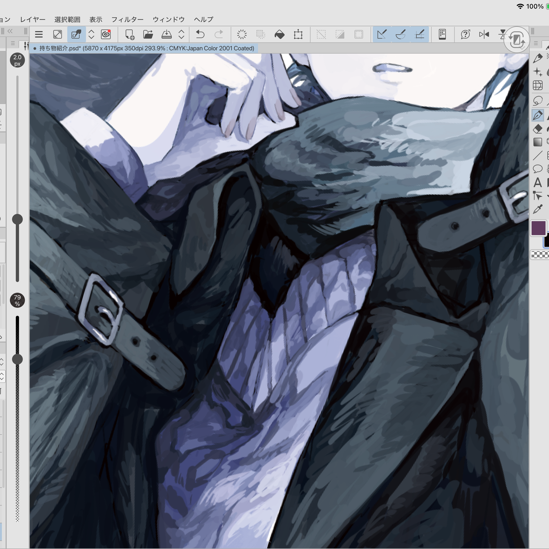
Task: Pick the Eyedropper tool
Action: pos(537,209)
